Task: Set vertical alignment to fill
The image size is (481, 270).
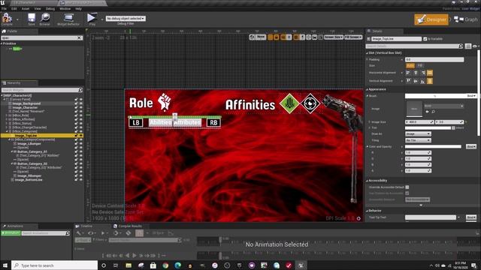Action: (x=430, y=81)
